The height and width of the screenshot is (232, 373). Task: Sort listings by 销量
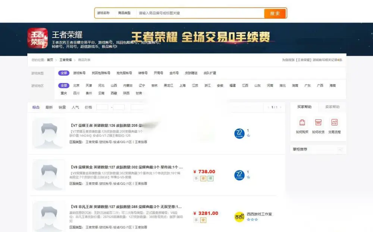pos(62,107)
